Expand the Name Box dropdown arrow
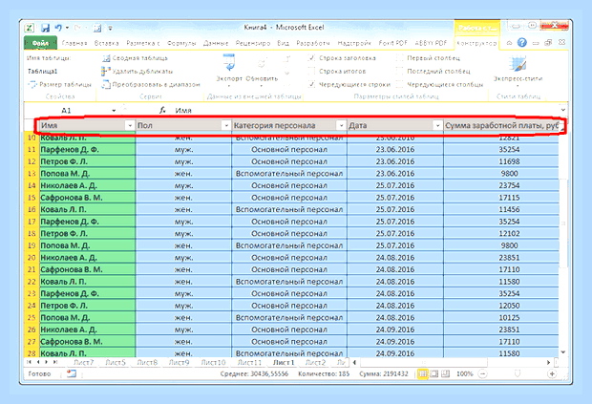Viewport: 592px width, 404px height. (114, 110)
